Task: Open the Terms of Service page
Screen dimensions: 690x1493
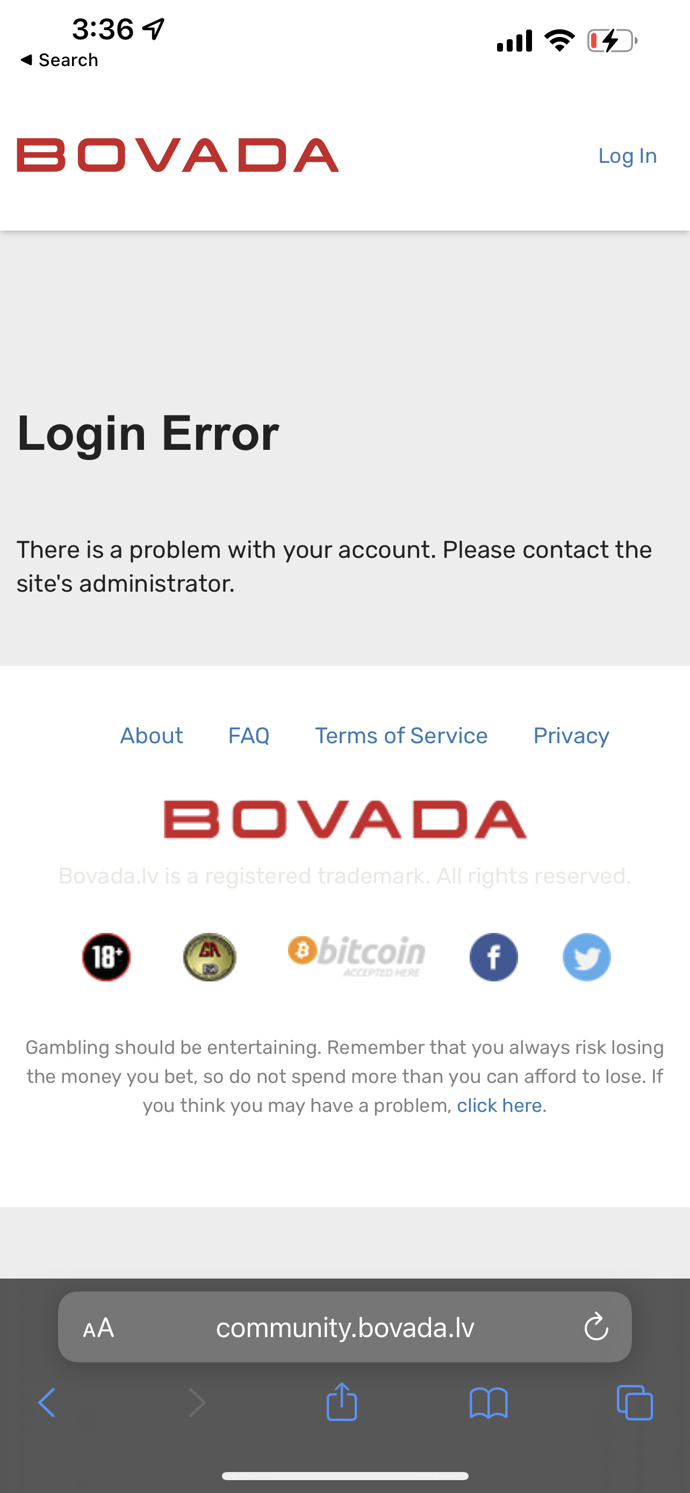Action: point(401,736)
